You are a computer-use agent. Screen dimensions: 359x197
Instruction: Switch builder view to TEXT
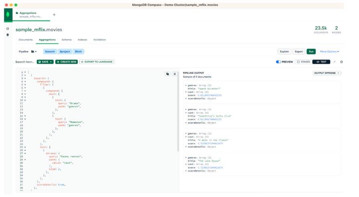321,62
